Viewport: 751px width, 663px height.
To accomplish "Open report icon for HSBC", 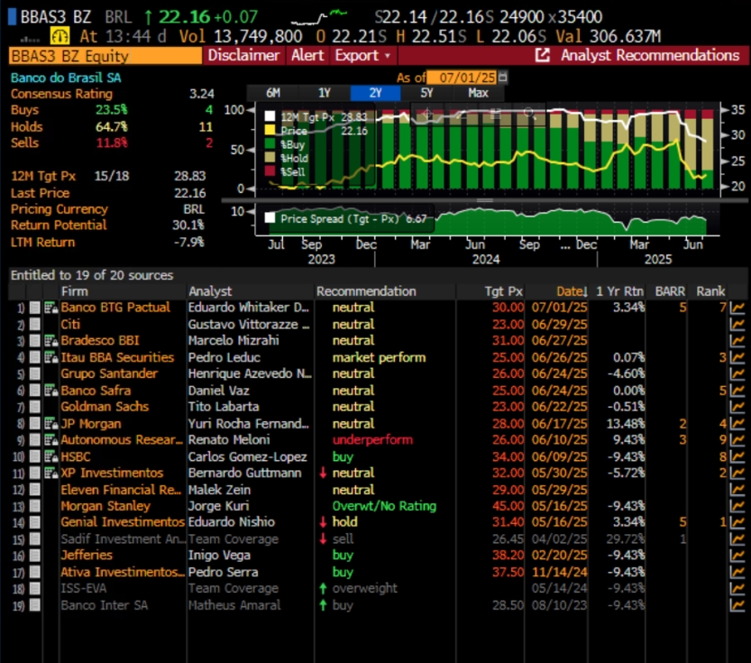I will click(x=50, y=457).
